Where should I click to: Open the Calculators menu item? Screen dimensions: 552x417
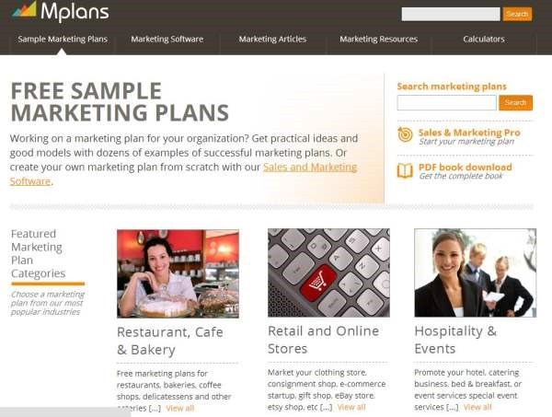point(484,39)
